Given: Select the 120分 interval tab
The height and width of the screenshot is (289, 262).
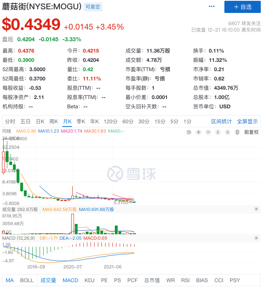Looking at the screenshot, I should (110, 122).
